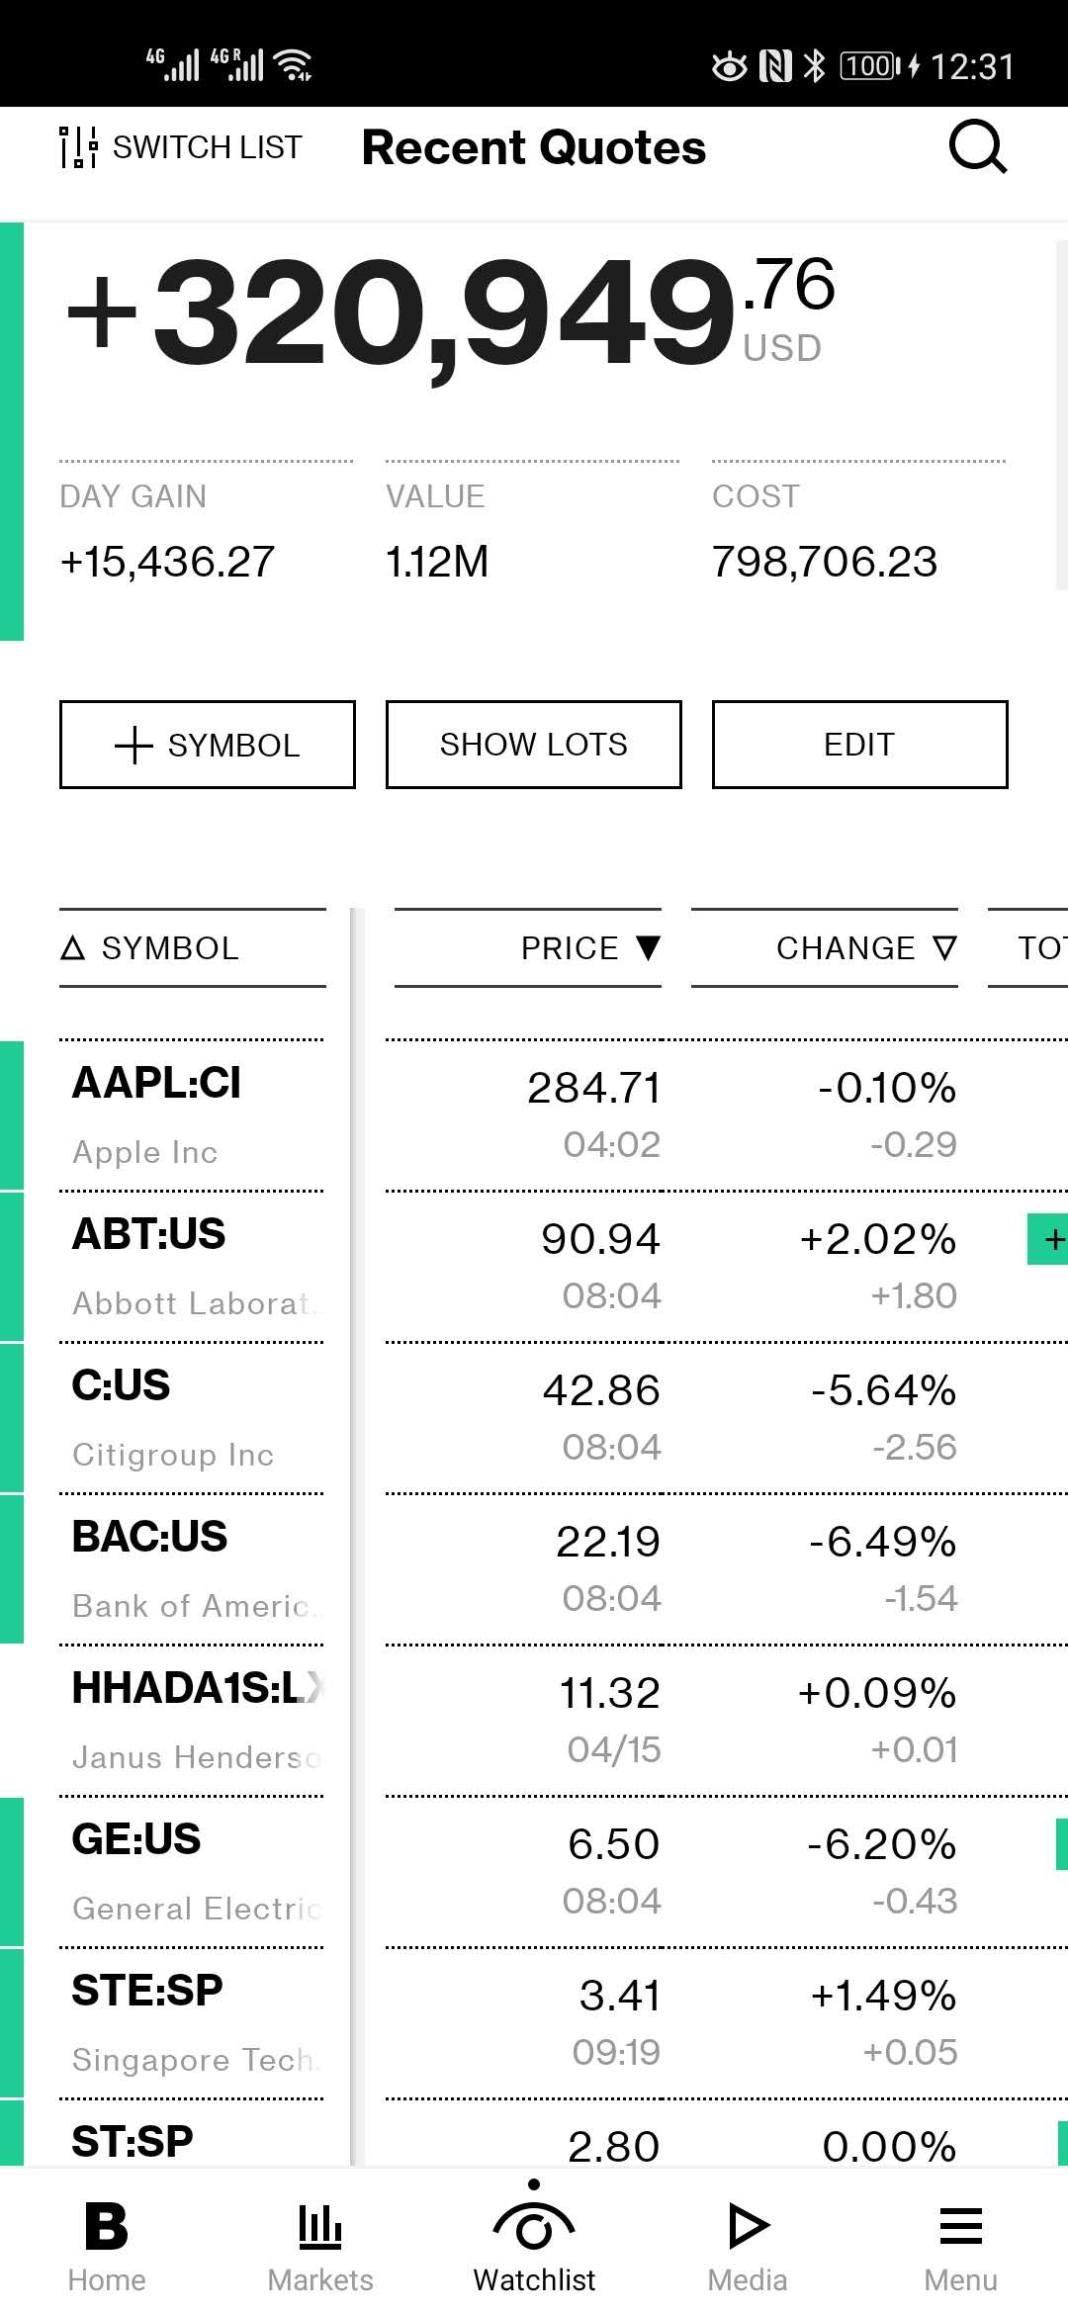Open the AAPL:CI Apple Inc row

tap(193, 1115)
